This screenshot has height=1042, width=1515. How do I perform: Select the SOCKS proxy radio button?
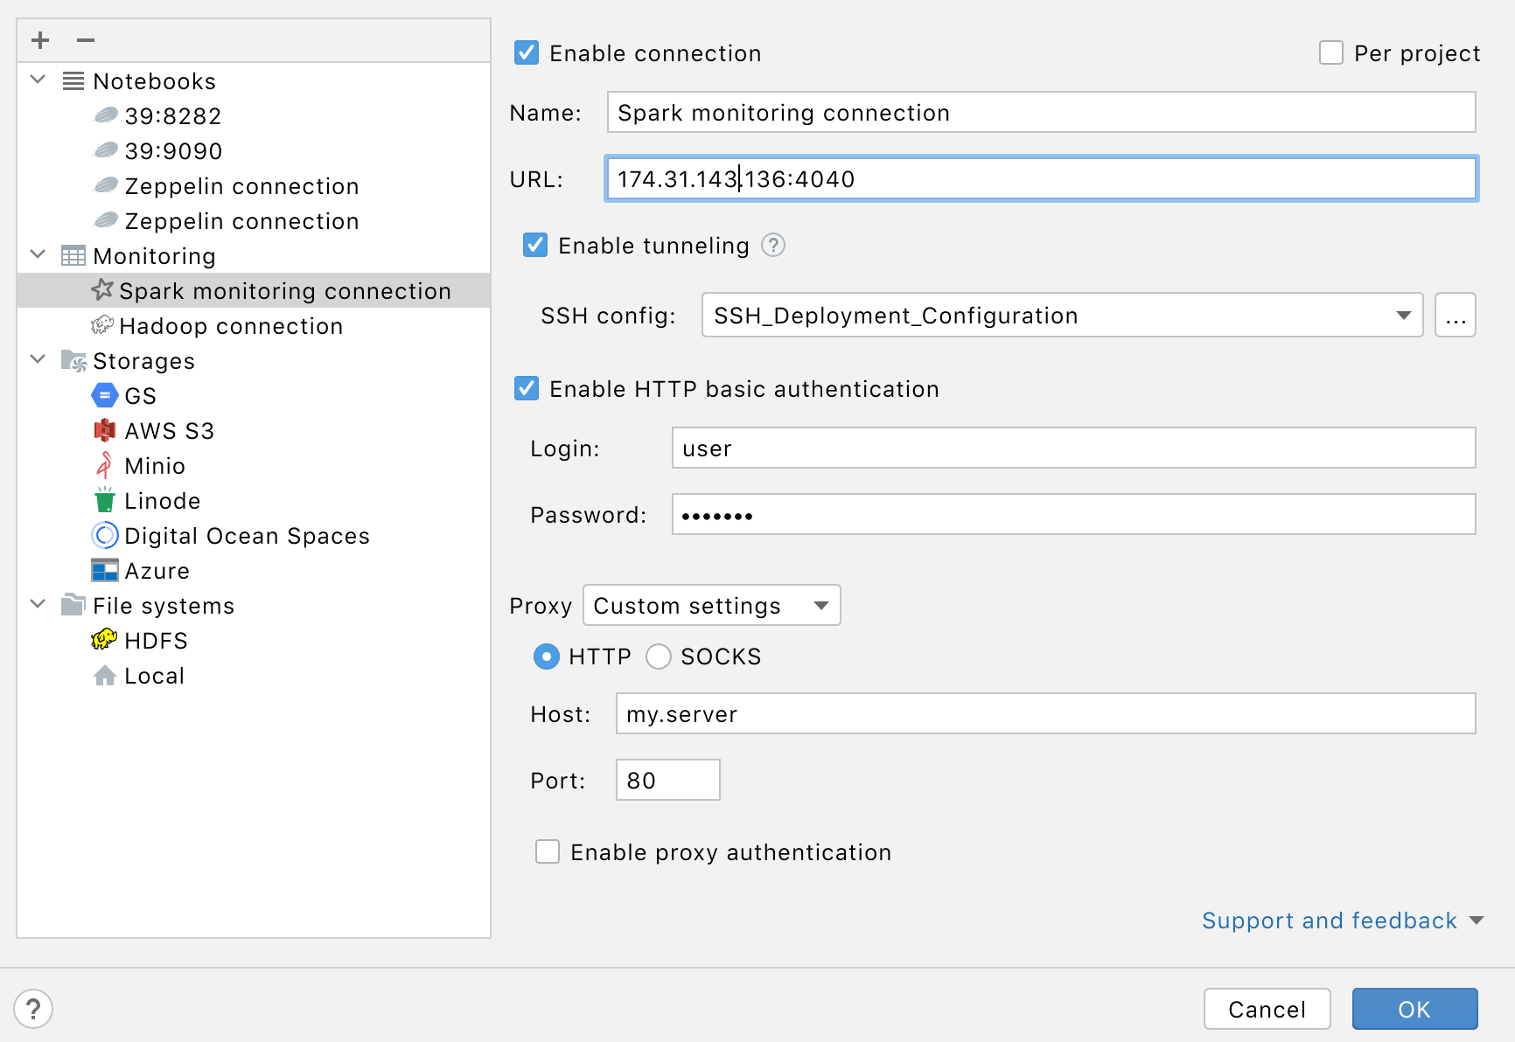tap(658, 656)
